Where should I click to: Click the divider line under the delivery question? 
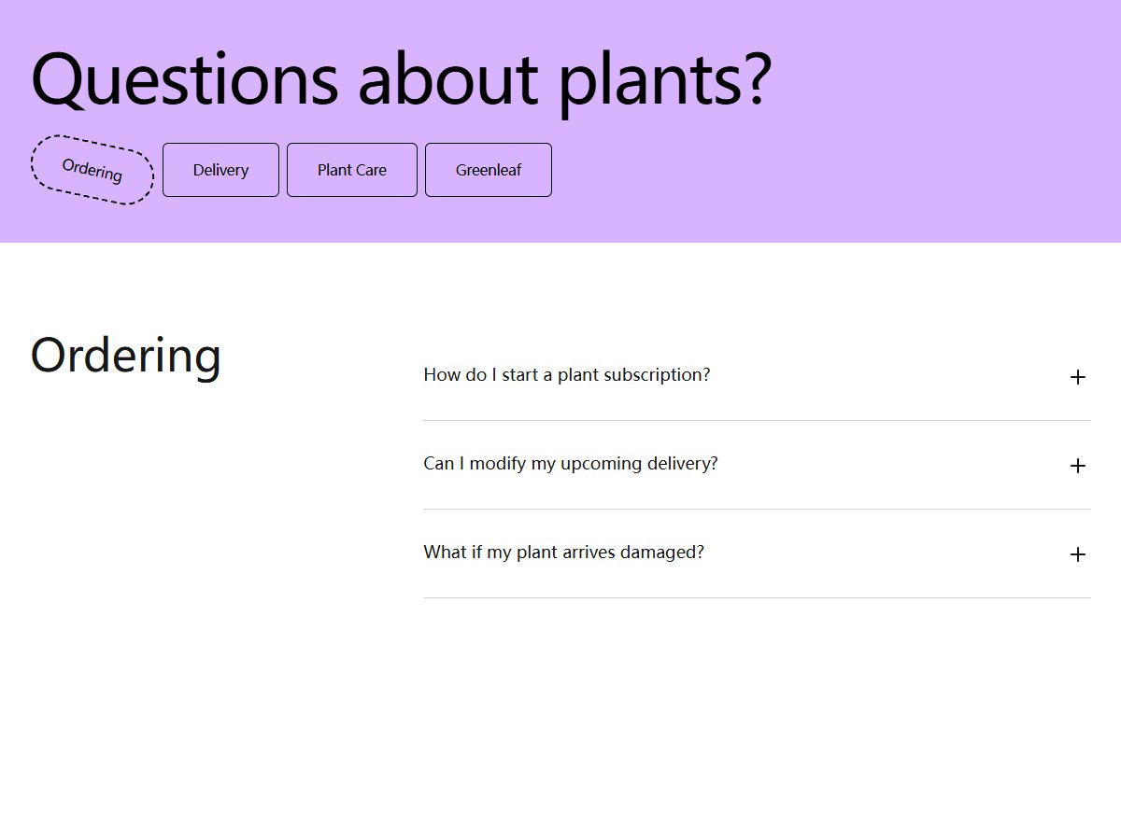[x=757, y=509]
